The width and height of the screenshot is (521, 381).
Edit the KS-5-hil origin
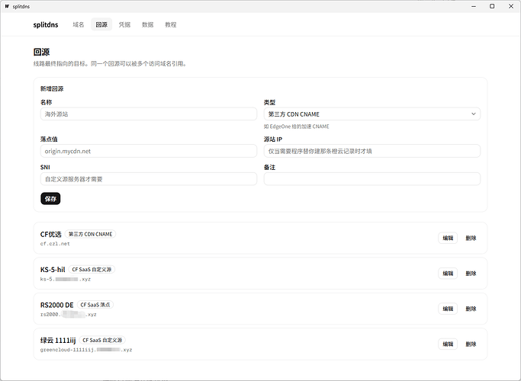448,274
